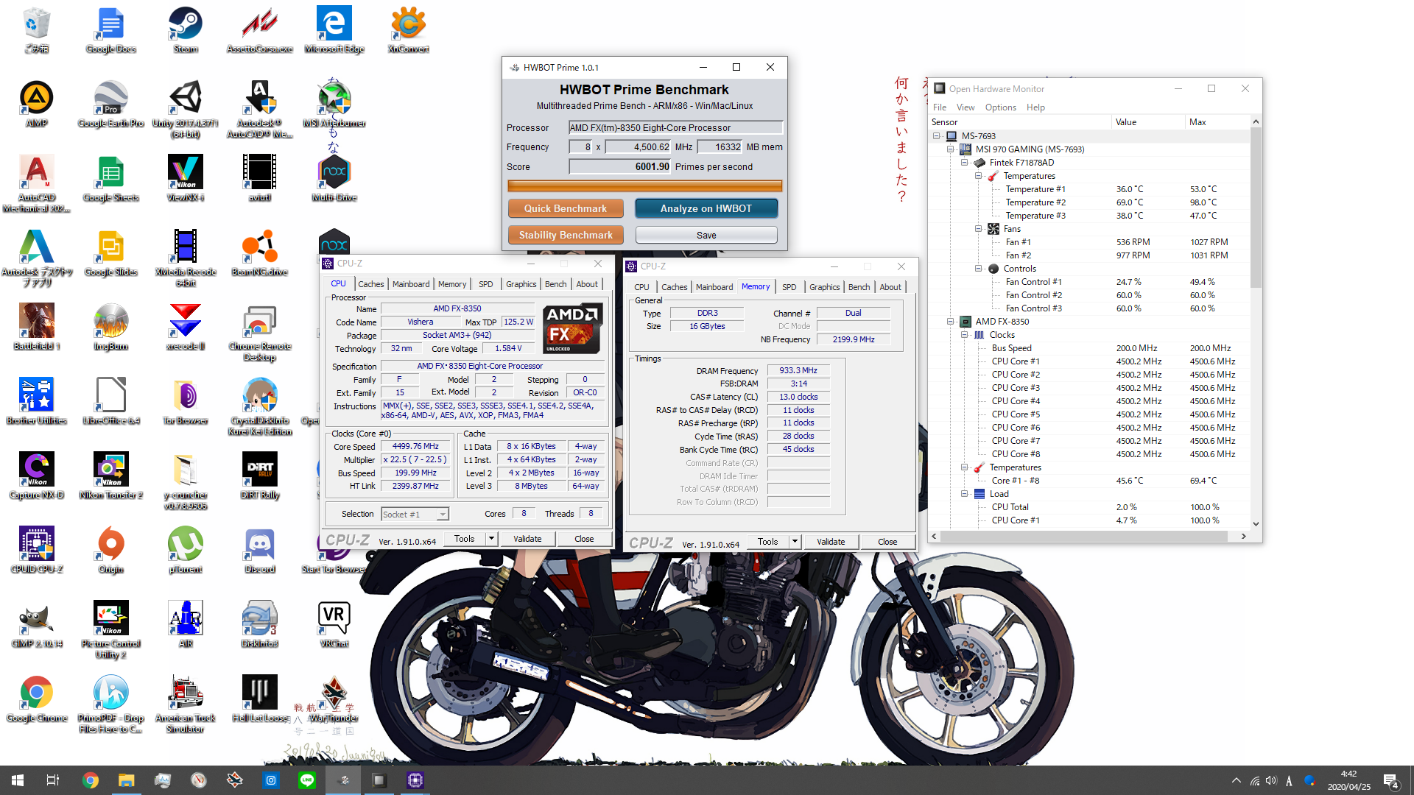Collapse Fintek F71878AD node

point(965,163)
